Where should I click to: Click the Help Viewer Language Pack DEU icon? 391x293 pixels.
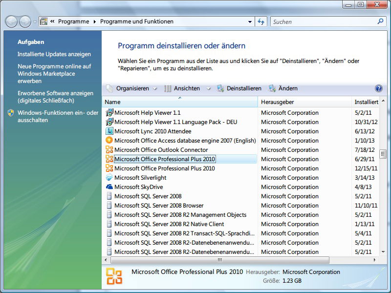coord(109,122)
